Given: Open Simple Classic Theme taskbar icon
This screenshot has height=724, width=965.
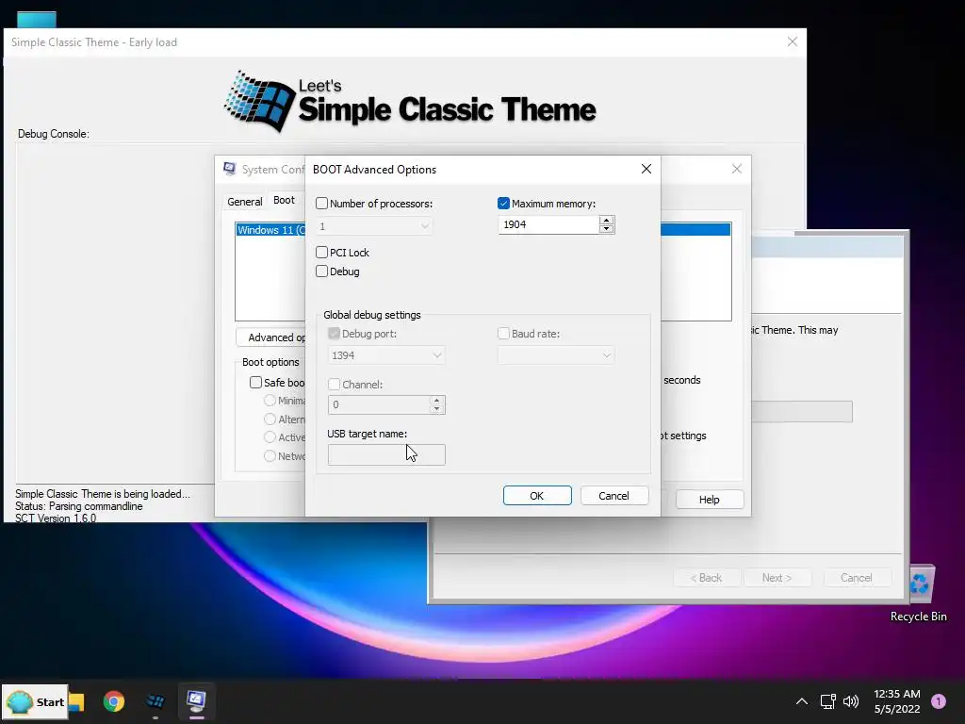Looking at the screenshot, I should pyautogui.click(x=155, y=701).
